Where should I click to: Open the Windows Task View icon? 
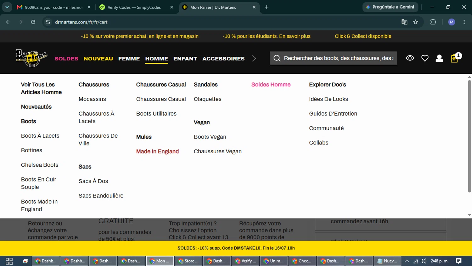tap(9, 261)
